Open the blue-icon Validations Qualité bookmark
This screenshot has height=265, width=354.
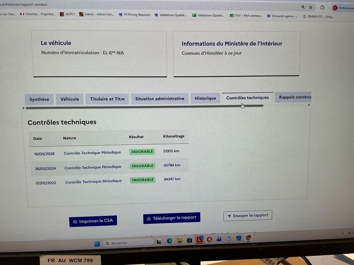tap(170, 15)
